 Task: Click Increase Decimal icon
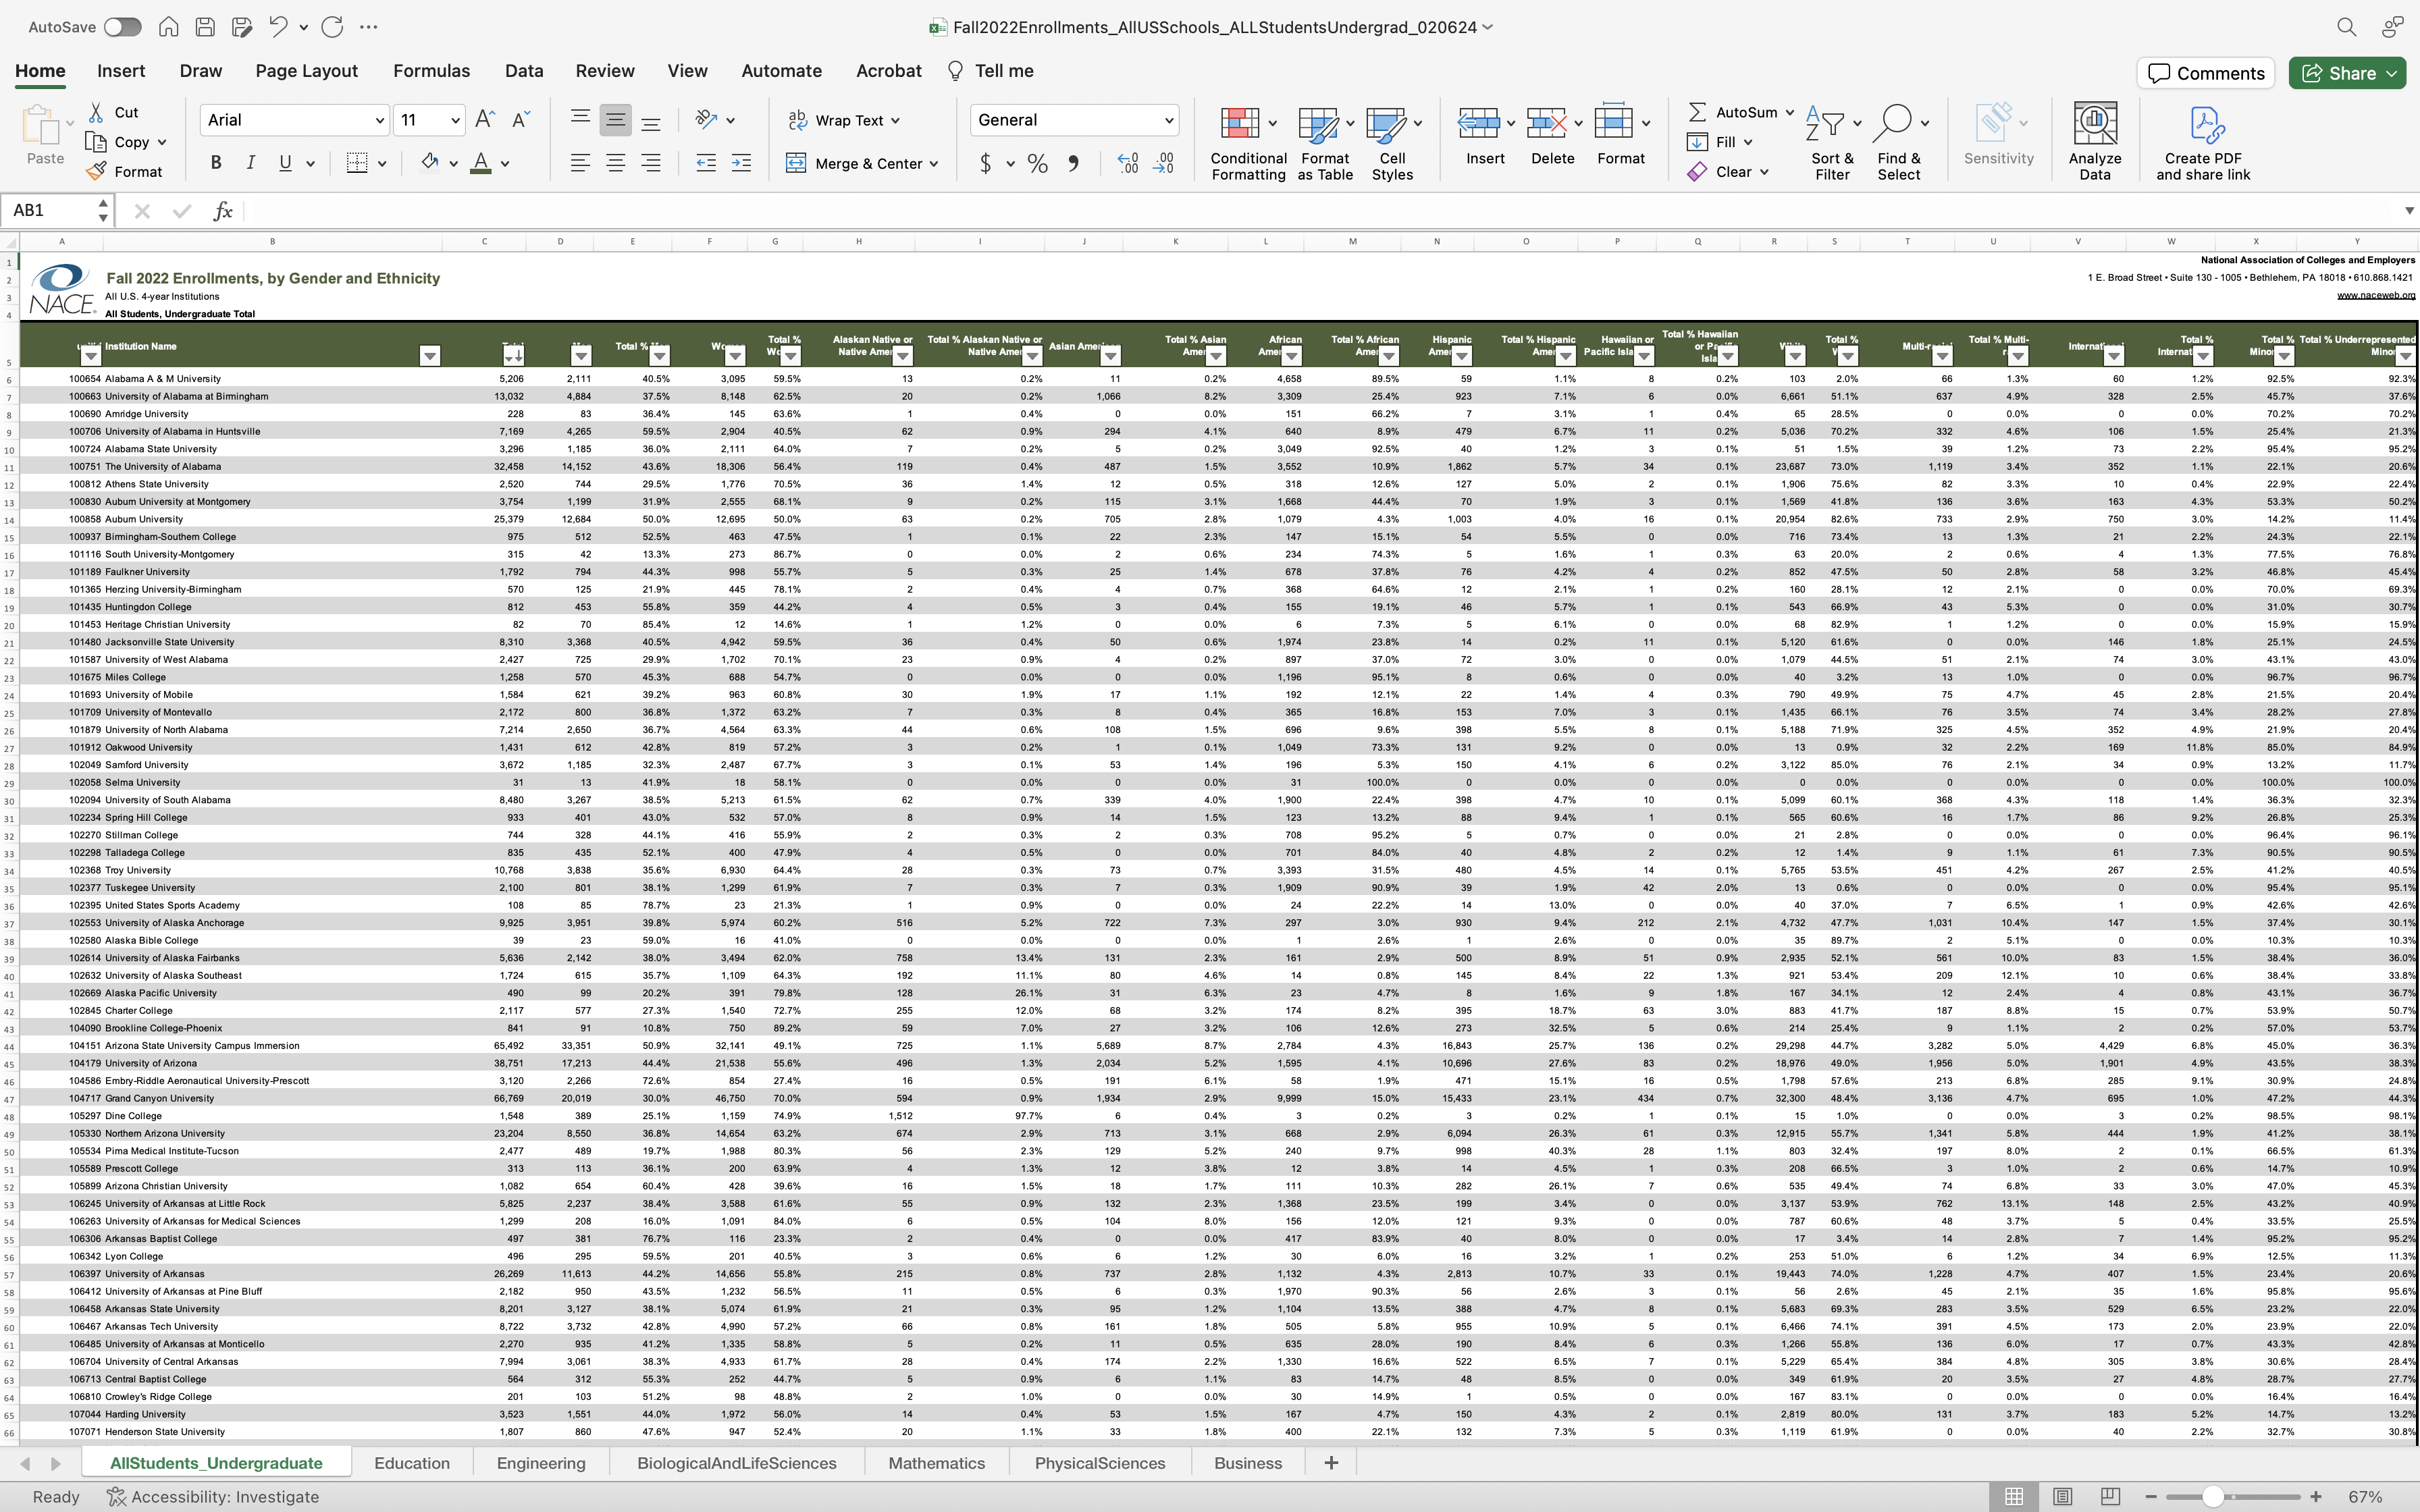[1128, 163]
